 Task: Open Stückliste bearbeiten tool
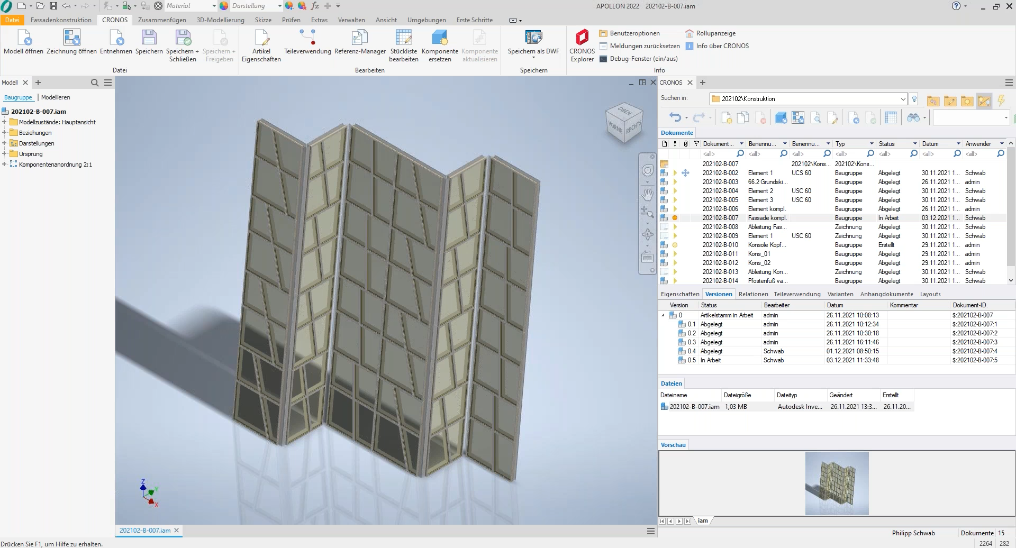pyautogui.click(x=403, y=38)
